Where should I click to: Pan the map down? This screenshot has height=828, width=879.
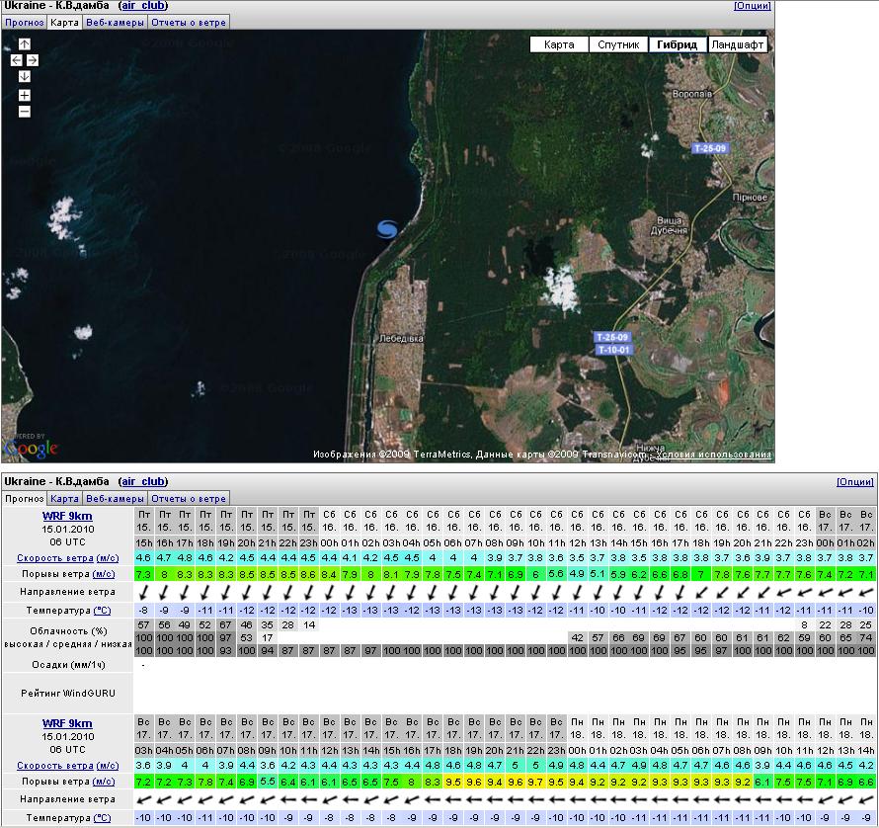pos(25,76)
